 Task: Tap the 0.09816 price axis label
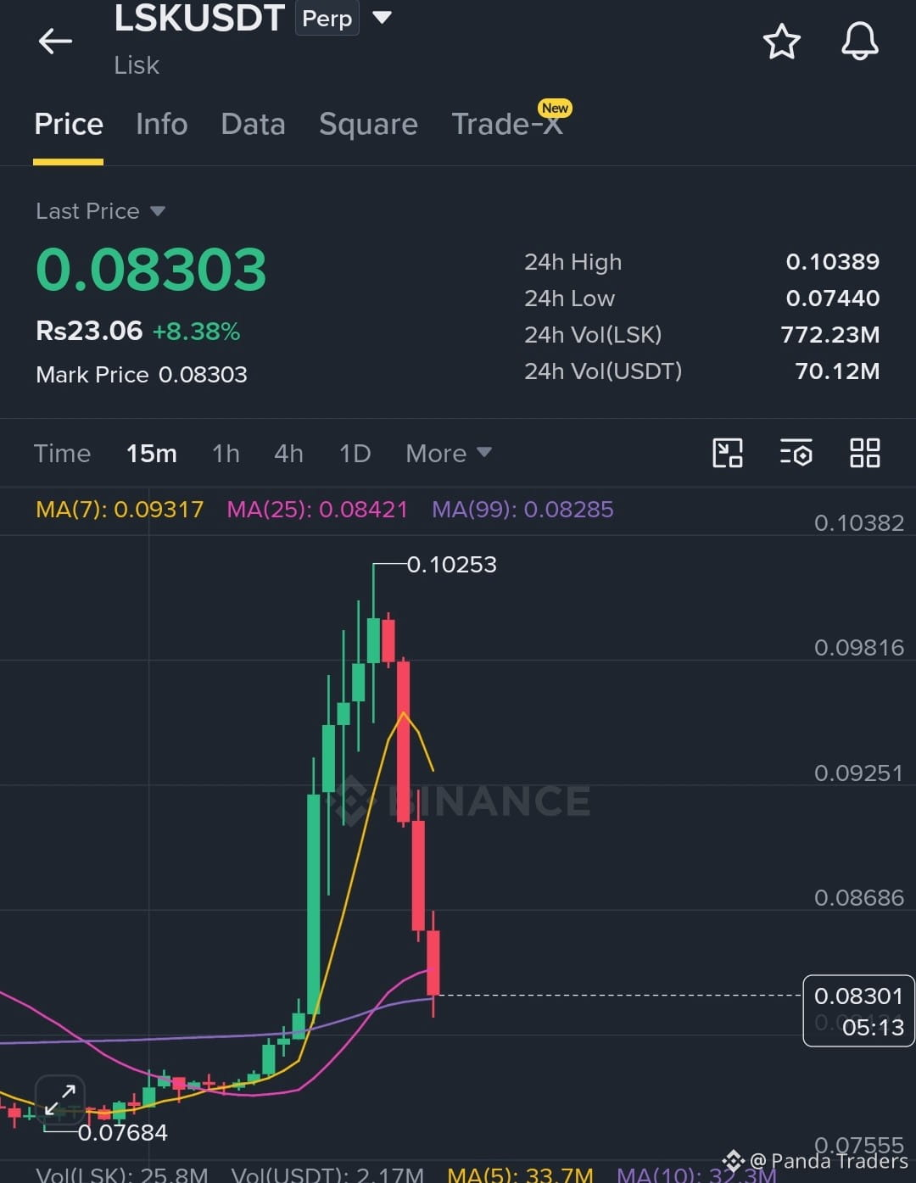[858, 647]
